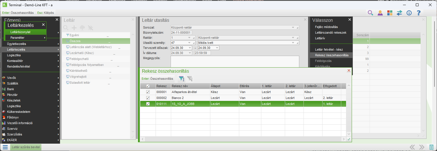This screenshot has width=437, height=151.
Task: Click the Főkönyv book icon
Action: click(x=4, y=117)
